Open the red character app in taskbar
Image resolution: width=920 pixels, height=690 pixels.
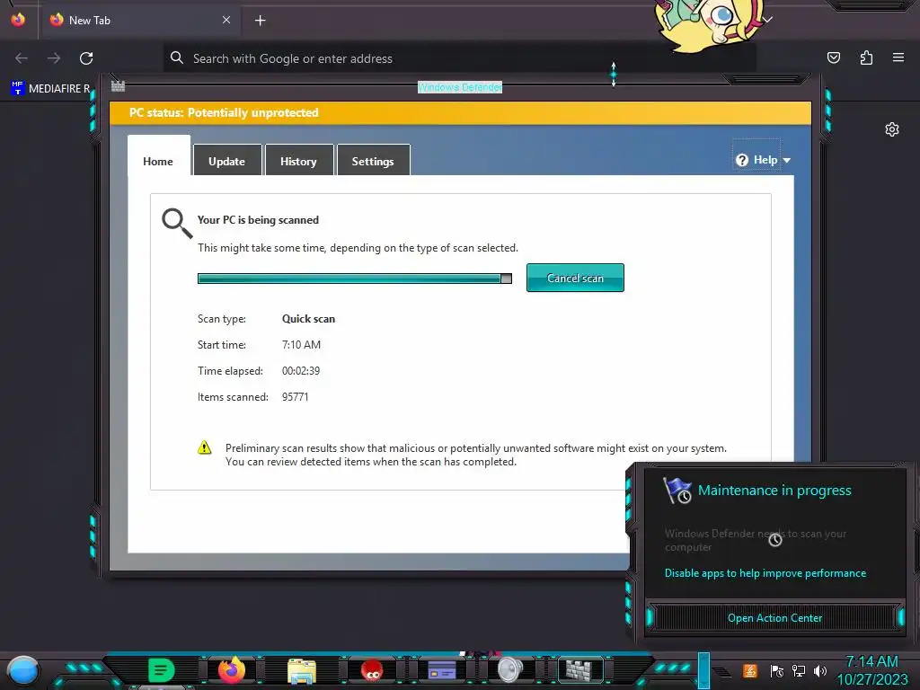371,670
